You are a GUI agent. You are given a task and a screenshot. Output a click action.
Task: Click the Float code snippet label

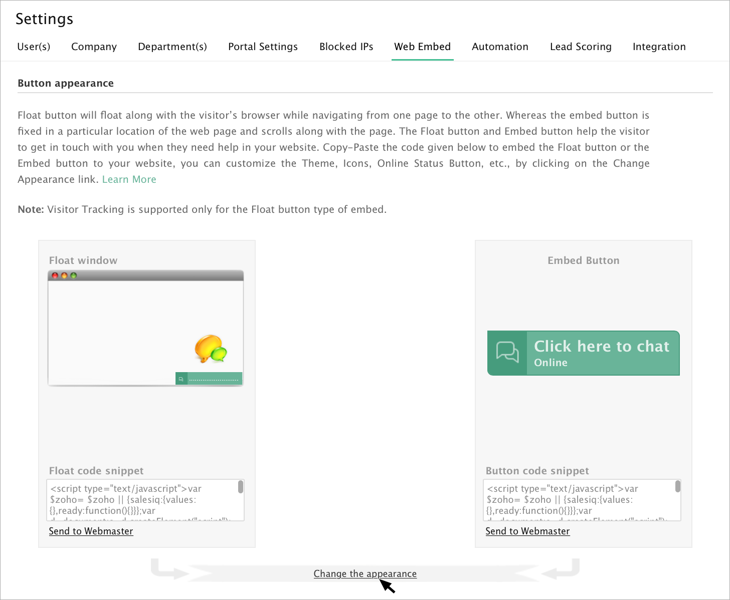point(96,471)
